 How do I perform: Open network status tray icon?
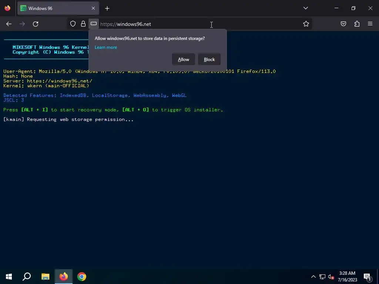[x=322, y=277]
